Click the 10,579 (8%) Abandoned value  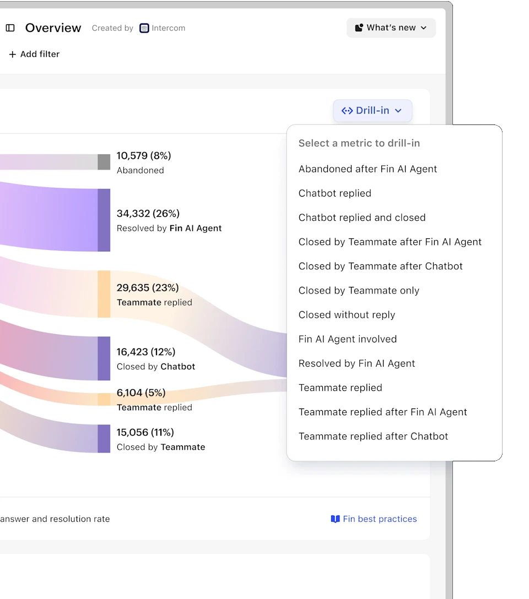(144, 156)
